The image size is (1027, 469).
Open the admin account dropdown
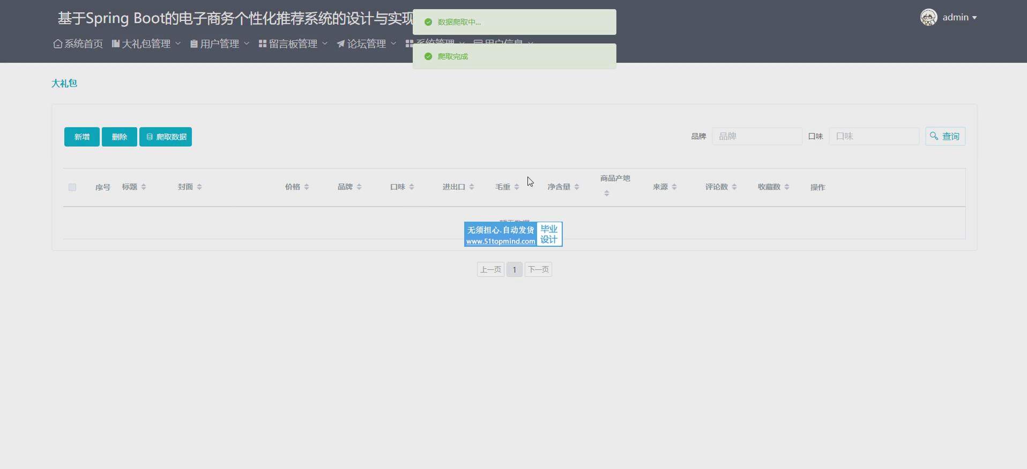(x=959, y=18)
